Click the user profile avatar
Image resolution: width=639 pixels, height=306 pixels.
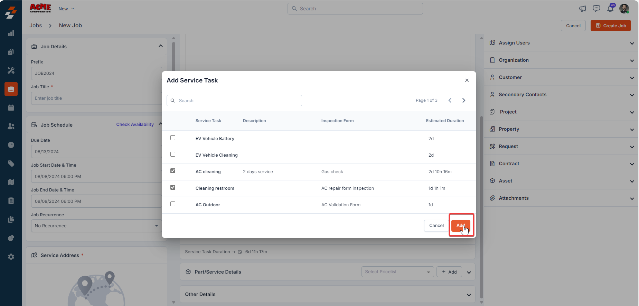(x=624, y=9)
